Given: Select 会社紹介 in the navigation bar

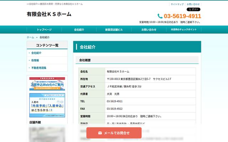Looking at the screenshot, I should pyautogui.click(x=79, y=29).
